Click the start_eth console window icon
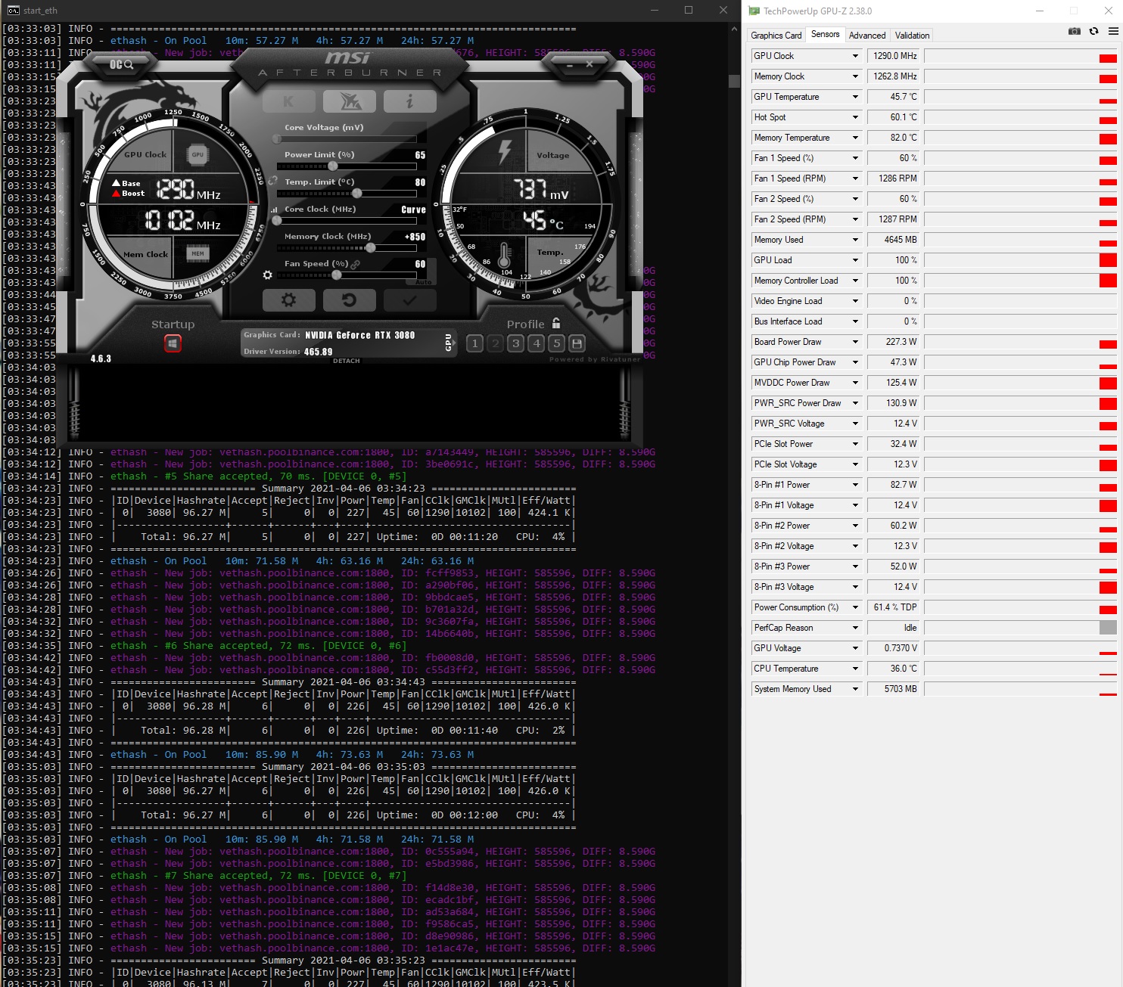1123x987 pixels. pyautogui.click(x=13, y=11)
